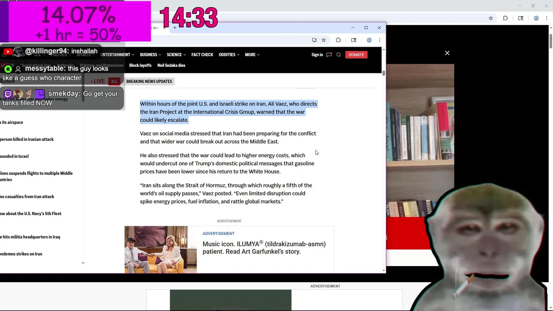This screenshot has width=553, height=311.
Task: Close the AP News browser tab
Action: pyautogui.click(x=164, y=28)
